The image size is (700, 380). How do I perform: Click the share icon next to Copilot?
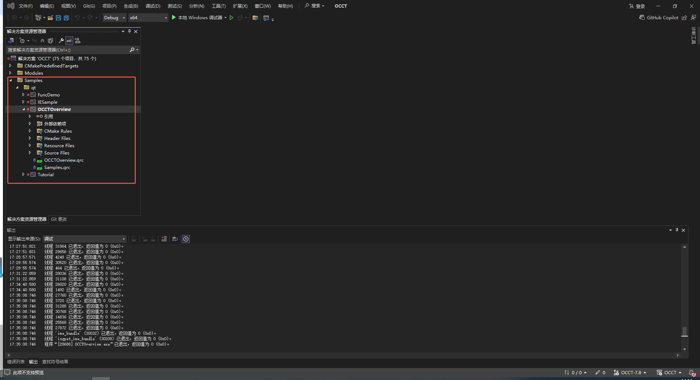click(x=684, y=17)
